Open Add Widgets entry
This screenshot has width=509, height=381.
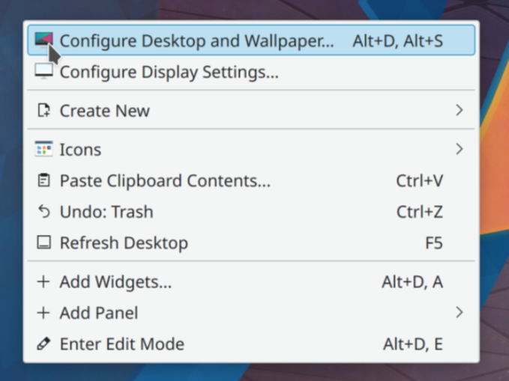point(115,282)
